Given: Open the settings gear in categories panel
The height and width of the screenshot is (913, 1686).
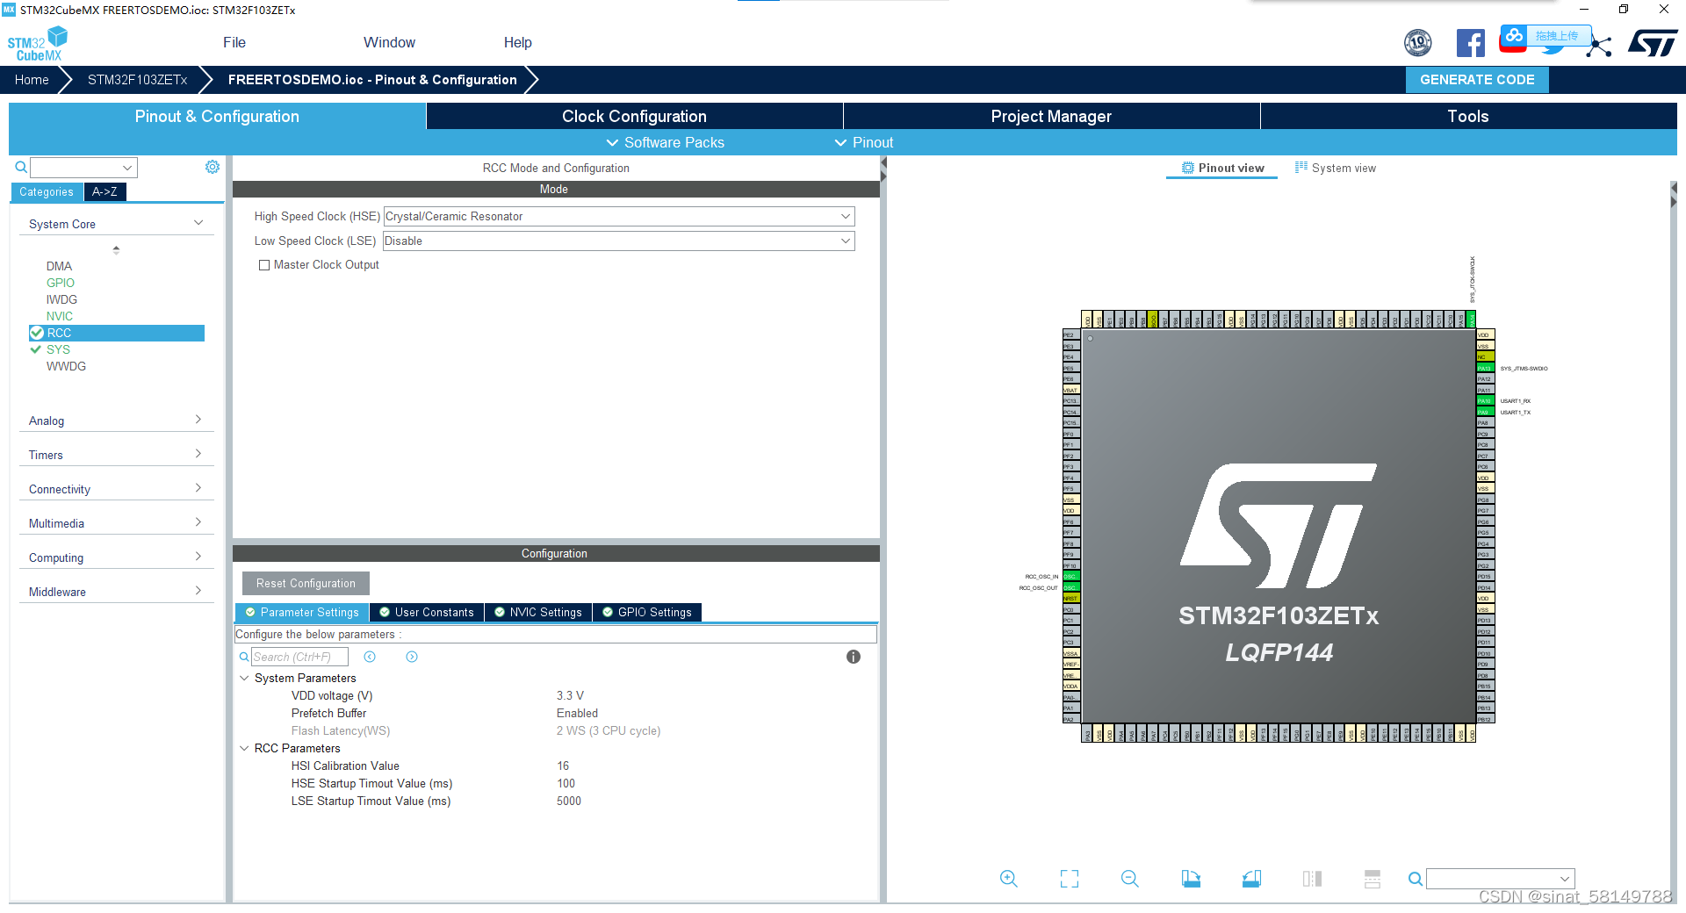Looking at the screenshot, I should click(x=213, y=167).
